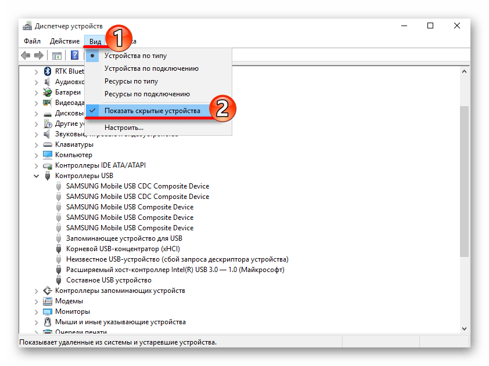
Task: Click the Аудиовходы speaker icon
Action: coord(47,82)
